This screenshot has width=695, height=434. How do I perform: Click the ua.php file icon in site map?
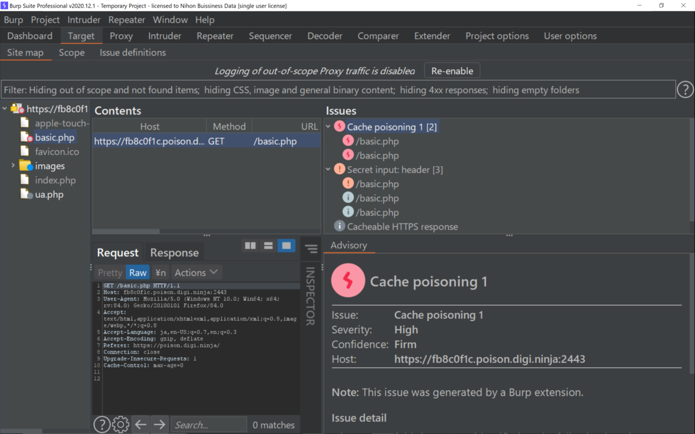click(x=25, y=194)
